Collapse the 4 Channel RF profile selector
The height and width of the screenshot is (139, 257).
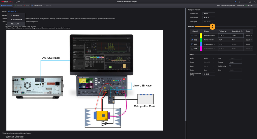coord(17,11)
